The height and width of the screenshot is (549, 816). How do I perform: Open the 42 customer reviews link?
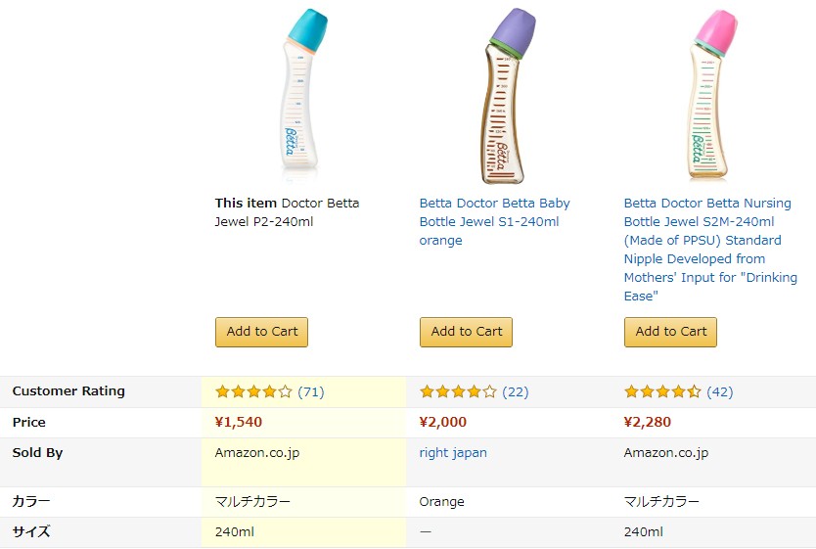720,391
